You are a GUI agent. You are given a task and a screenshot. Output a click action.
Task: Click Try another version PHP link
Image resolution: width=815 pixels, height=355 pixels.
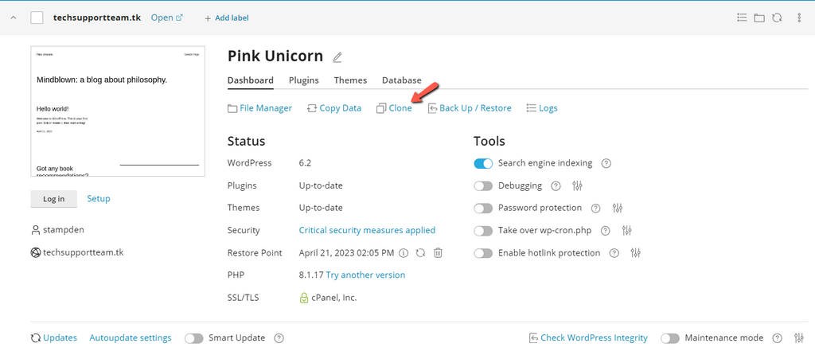tap(365, 275)
